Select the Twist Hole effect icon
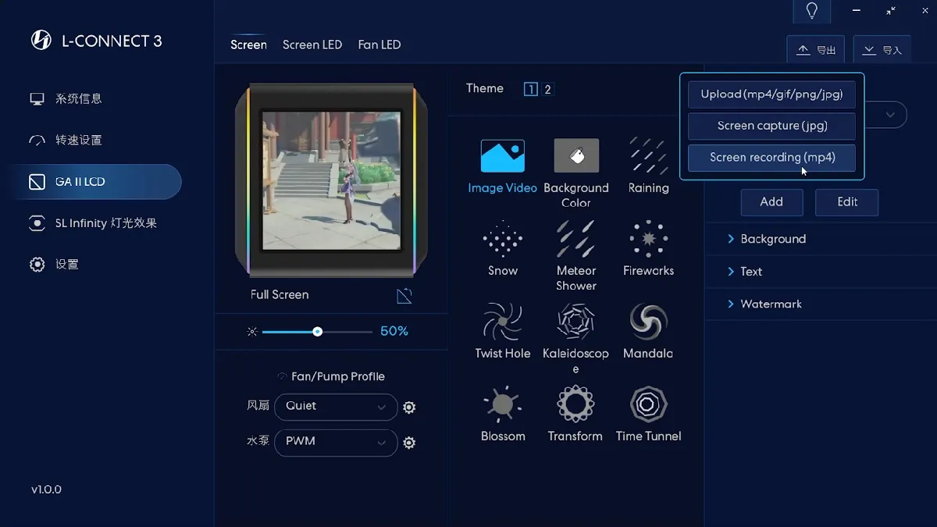The image size is (937, 527). [503, 321]
